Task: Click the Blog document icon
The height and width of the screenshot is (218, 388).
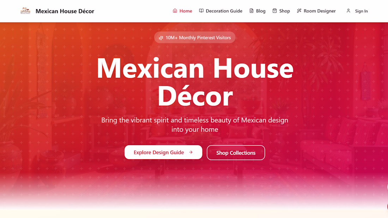Action: point(251,11)
